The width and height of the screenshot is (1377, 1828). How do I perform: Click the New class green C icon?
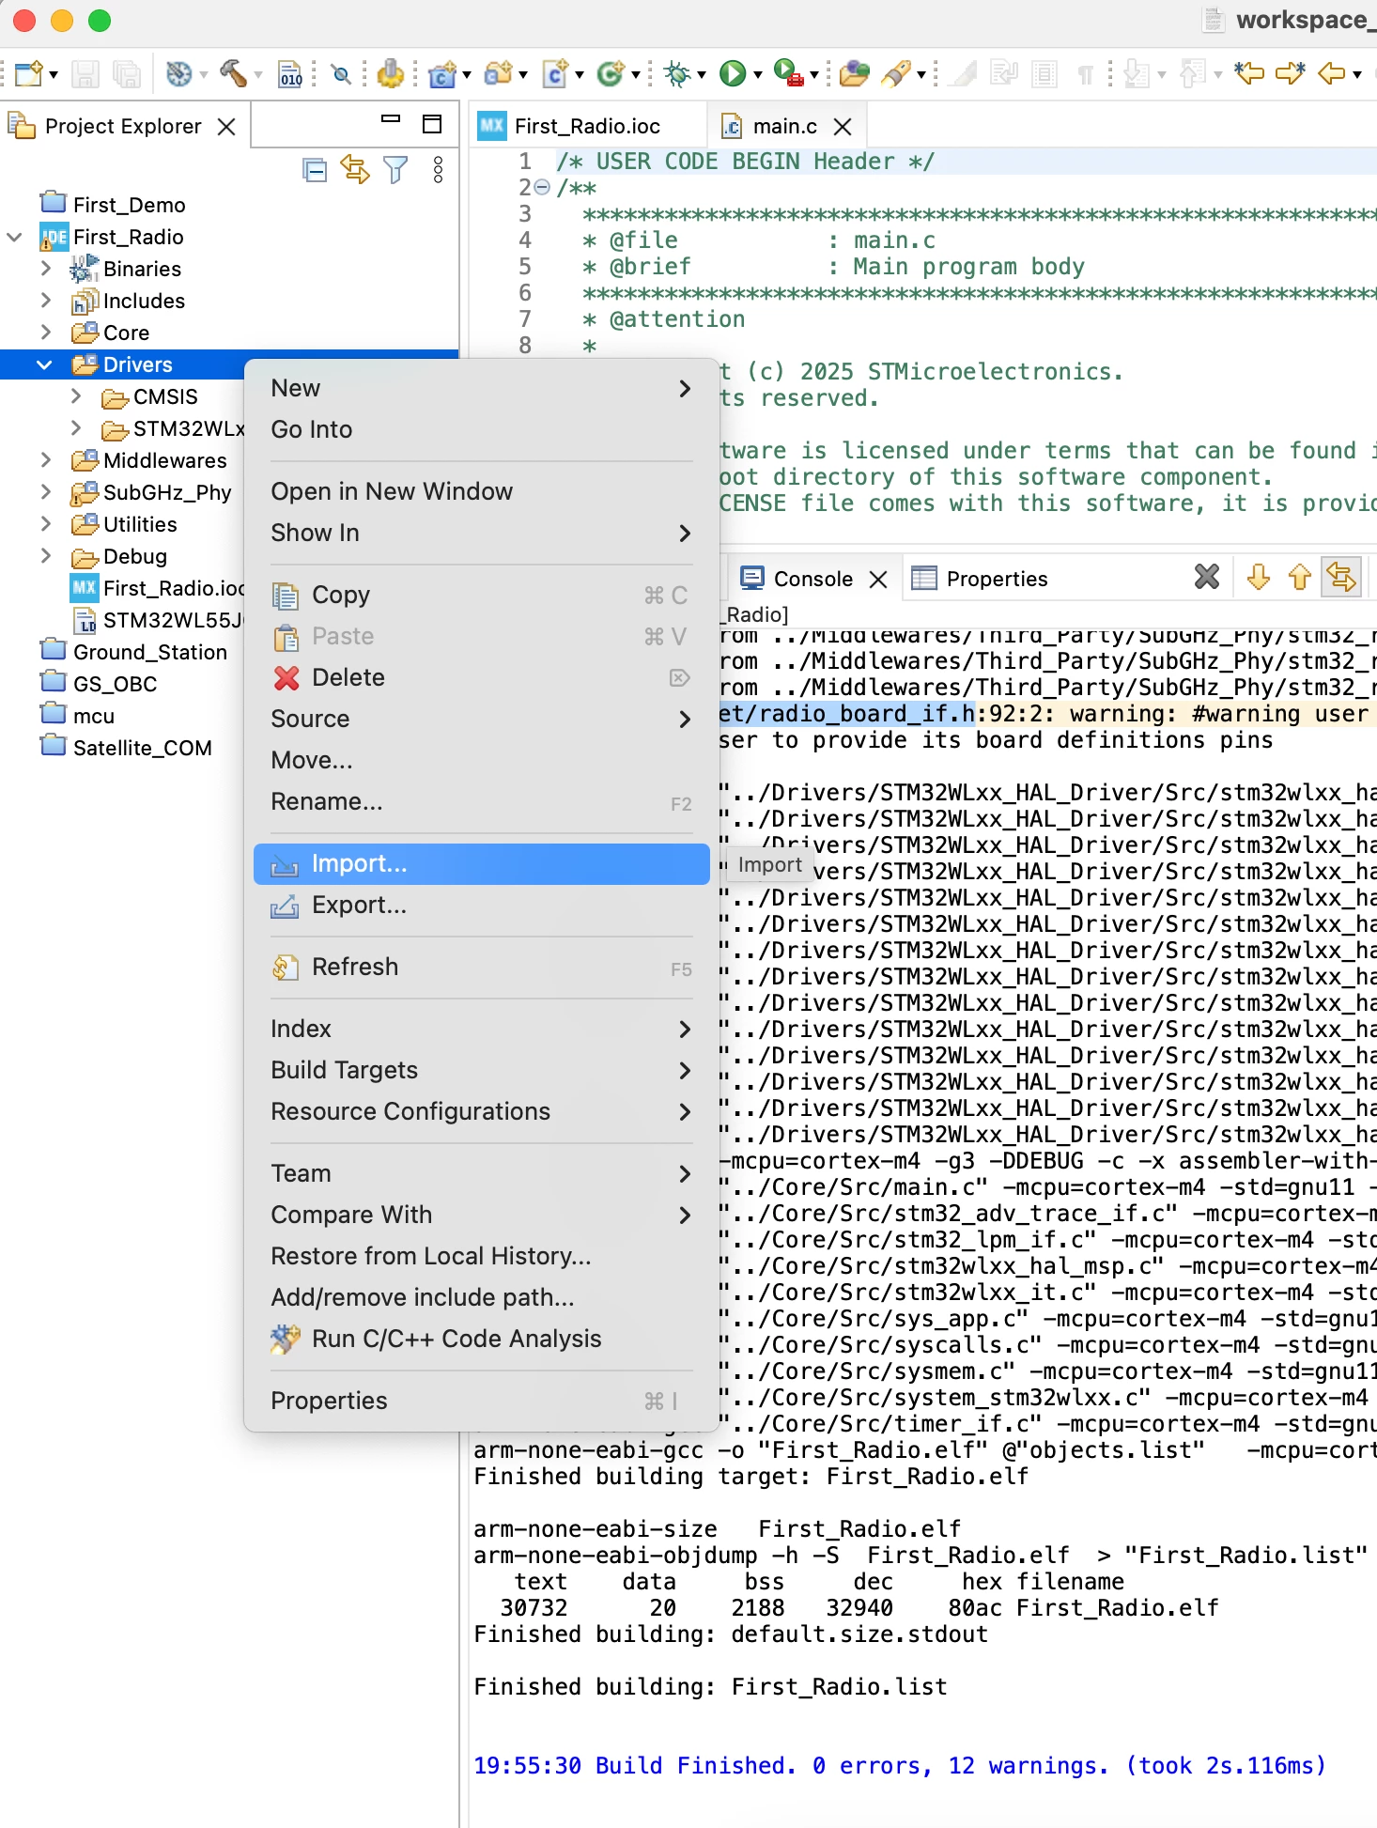coord(611,73)
